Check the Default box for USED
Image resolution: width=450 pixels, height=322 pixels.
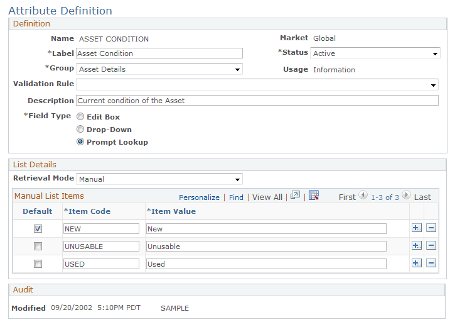pyautogui.click(x=38, y=264)
